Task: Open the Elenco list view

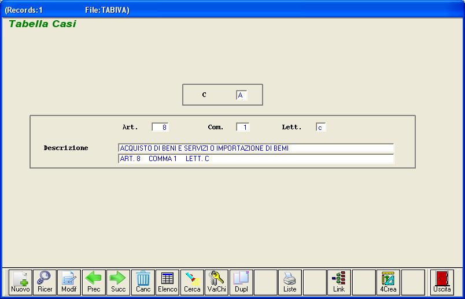Action: [168, 282]
